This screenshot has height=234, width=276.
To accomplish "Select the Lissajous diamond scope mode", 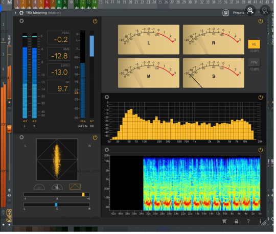I will [75, 186].
